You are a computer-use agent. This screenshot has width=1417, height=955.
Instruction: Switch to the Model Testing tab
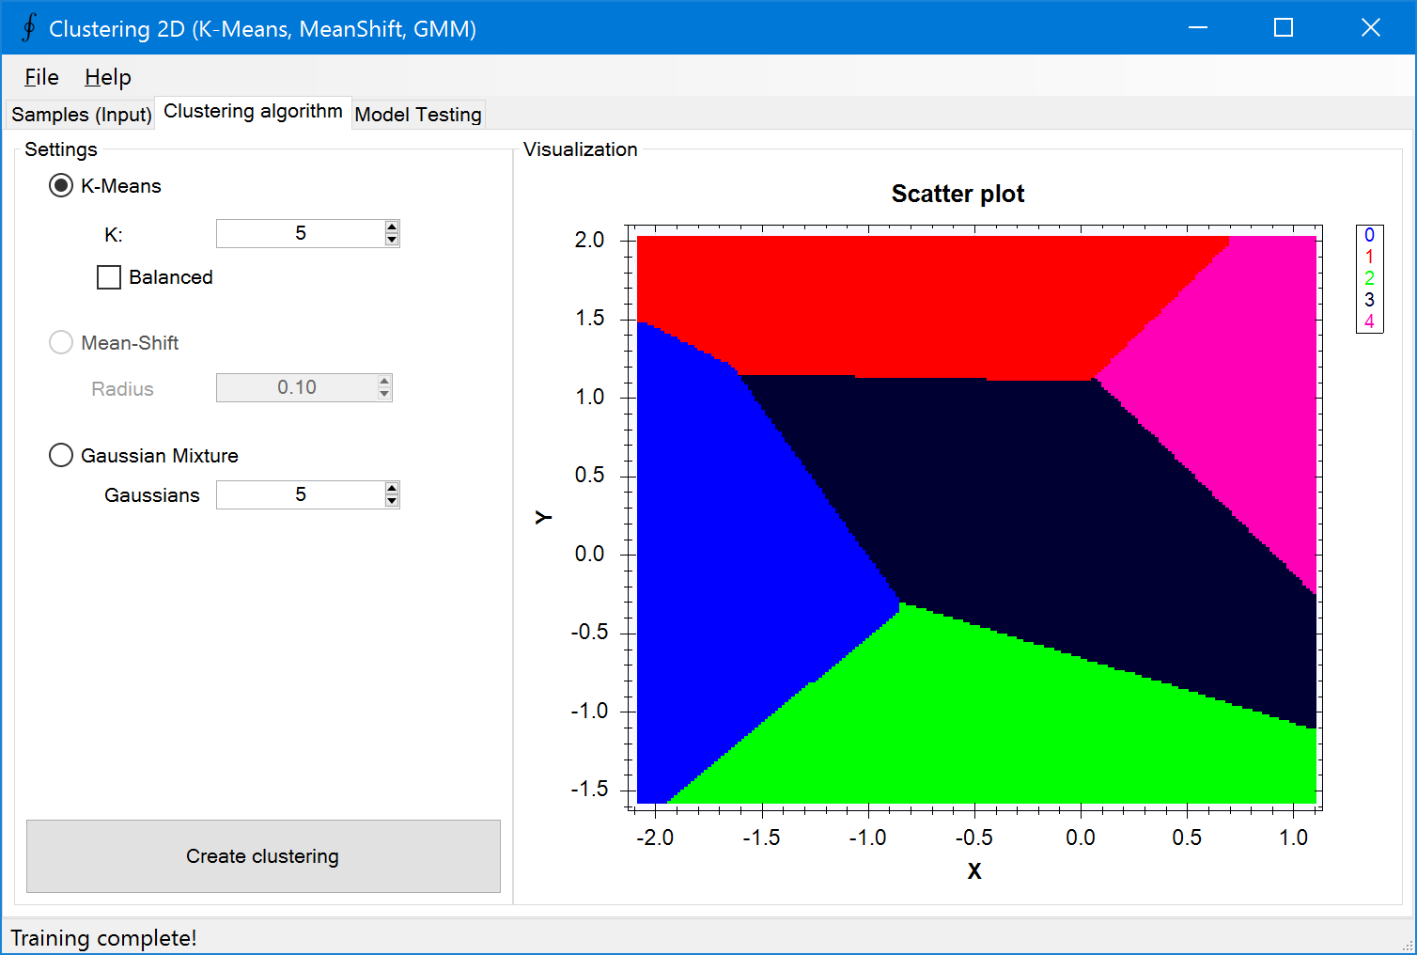pos(418,115)
